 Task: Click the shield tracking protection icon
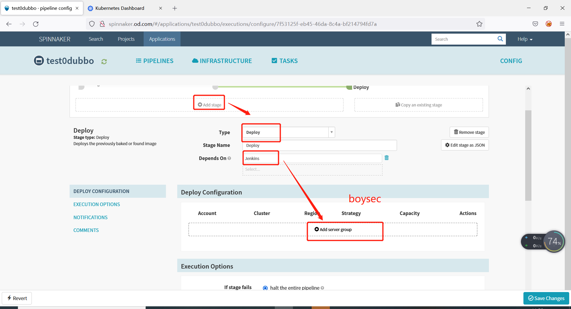(92, 24)
